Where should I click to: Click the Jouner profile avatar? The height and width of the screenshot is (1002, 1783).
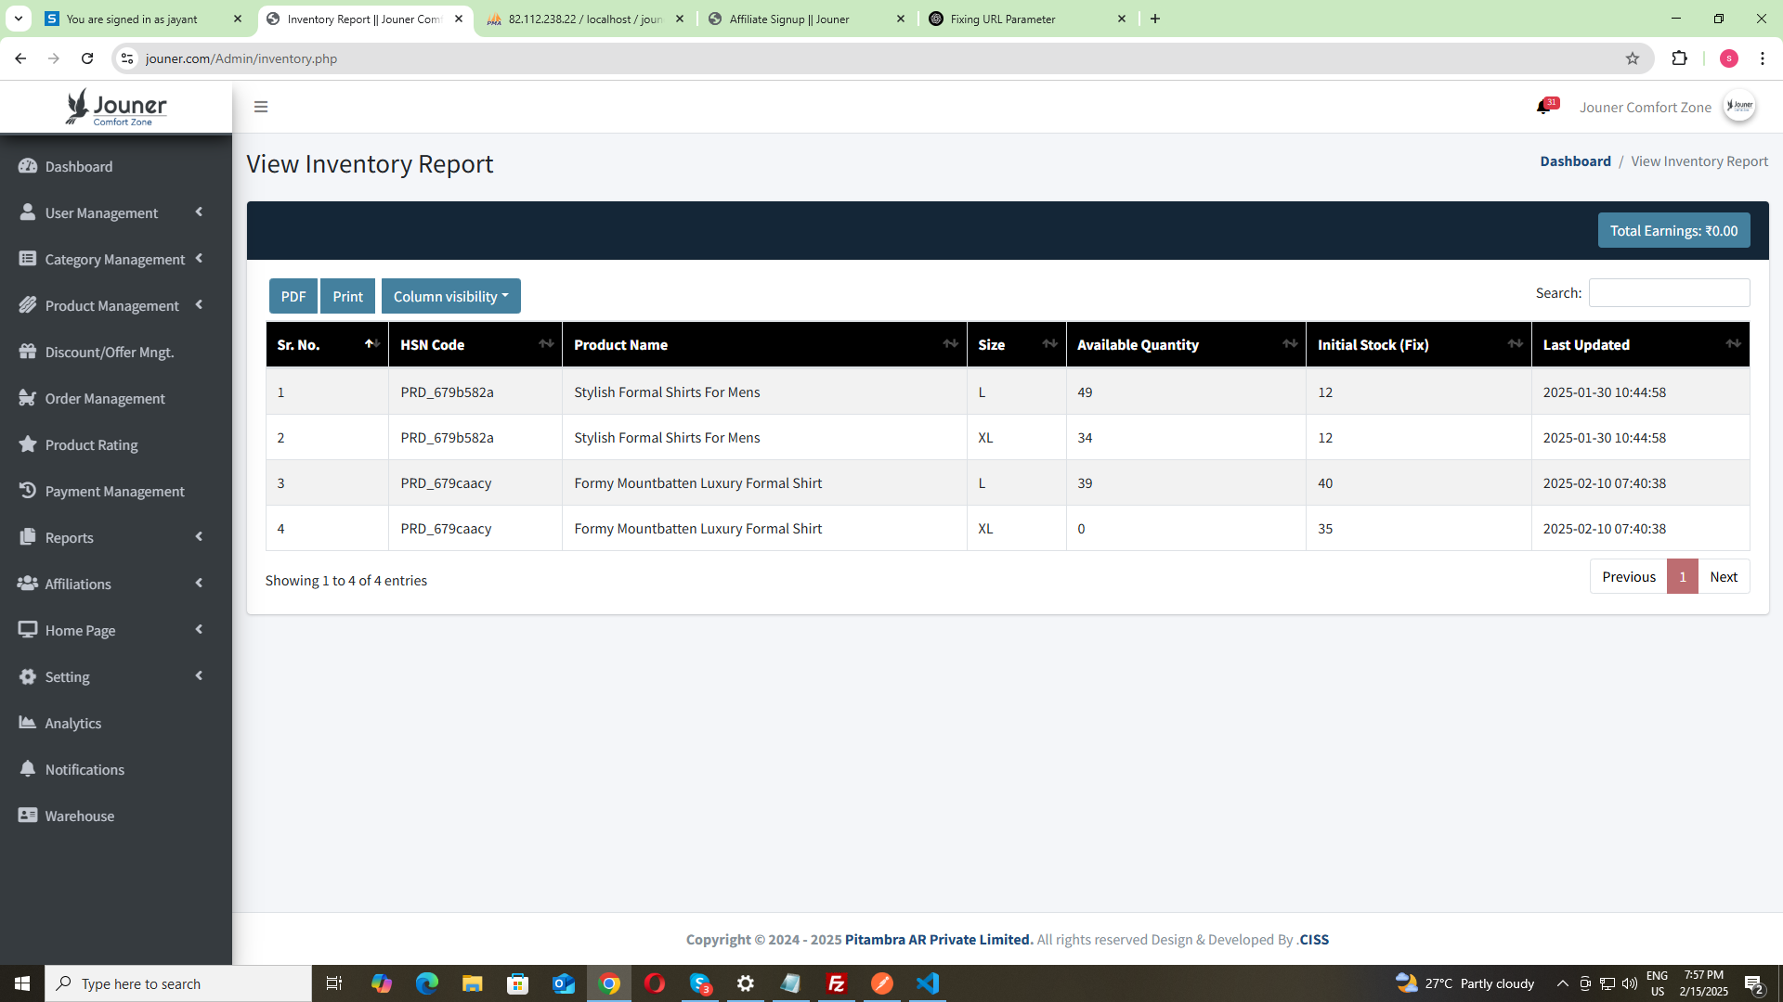pyautogui.click(x=1738, y=106)
